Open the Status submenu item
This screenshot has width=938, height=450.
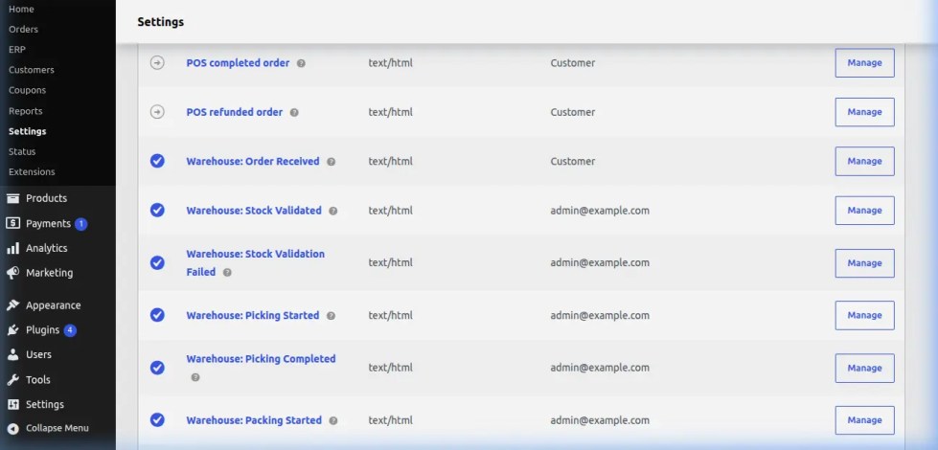pyautogui.click(x=22, y=152)
